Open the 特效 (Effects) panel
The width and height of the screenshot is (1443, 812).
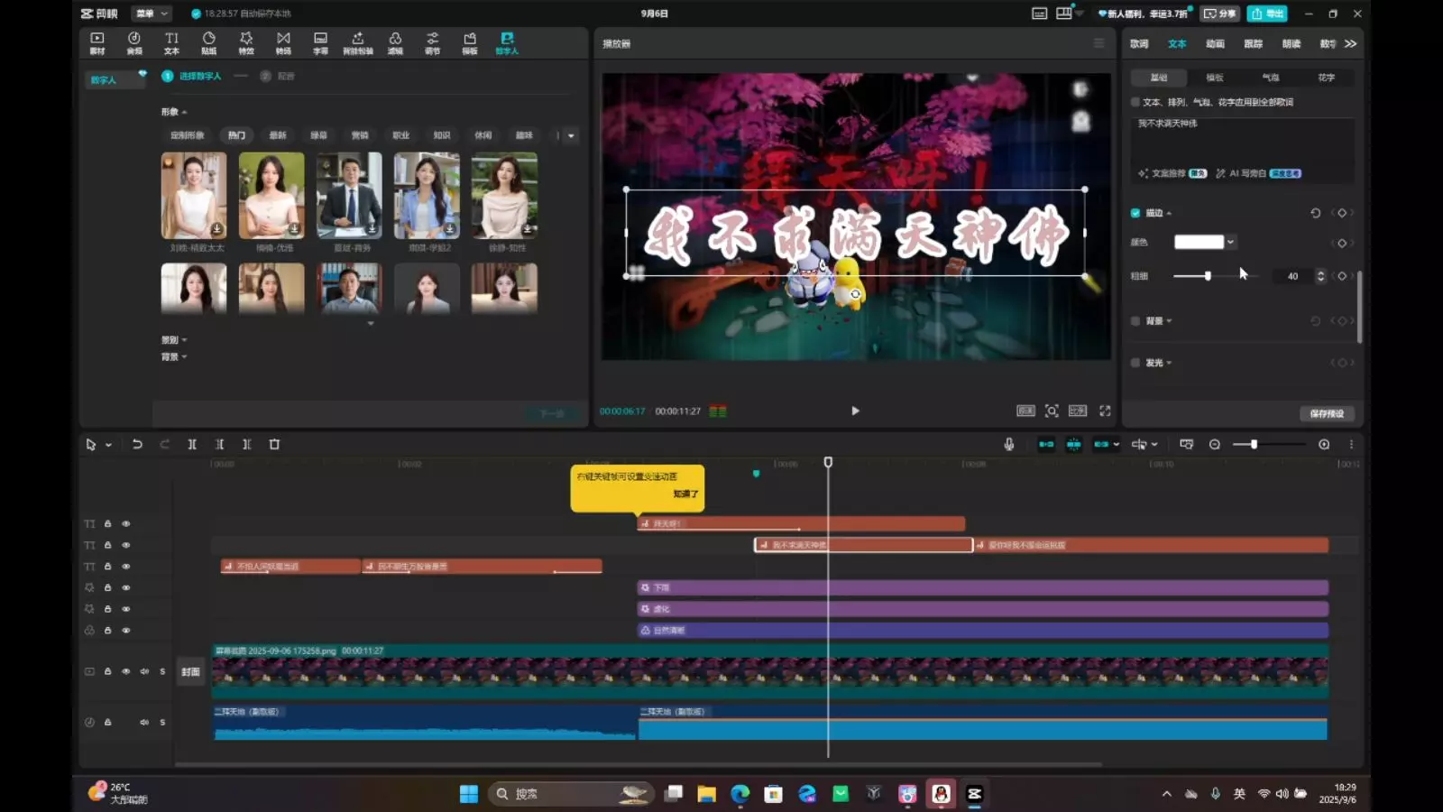pyautogui.click(x=245, y=42)
